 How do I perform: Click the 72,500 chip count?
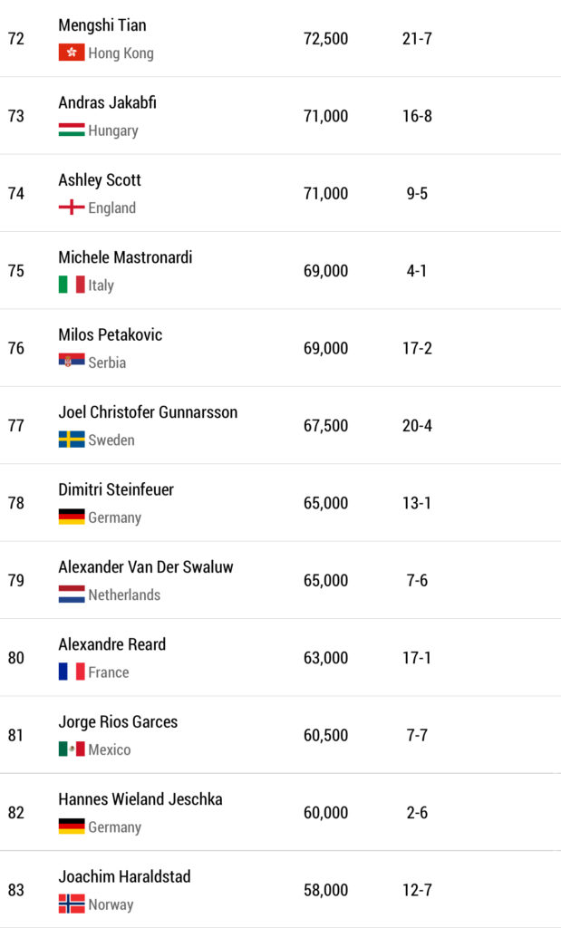[x=325, y=39]
